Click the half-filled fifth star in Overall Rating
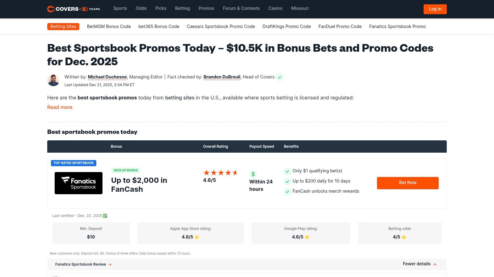The image size is (494, 277). pos(236,173)
